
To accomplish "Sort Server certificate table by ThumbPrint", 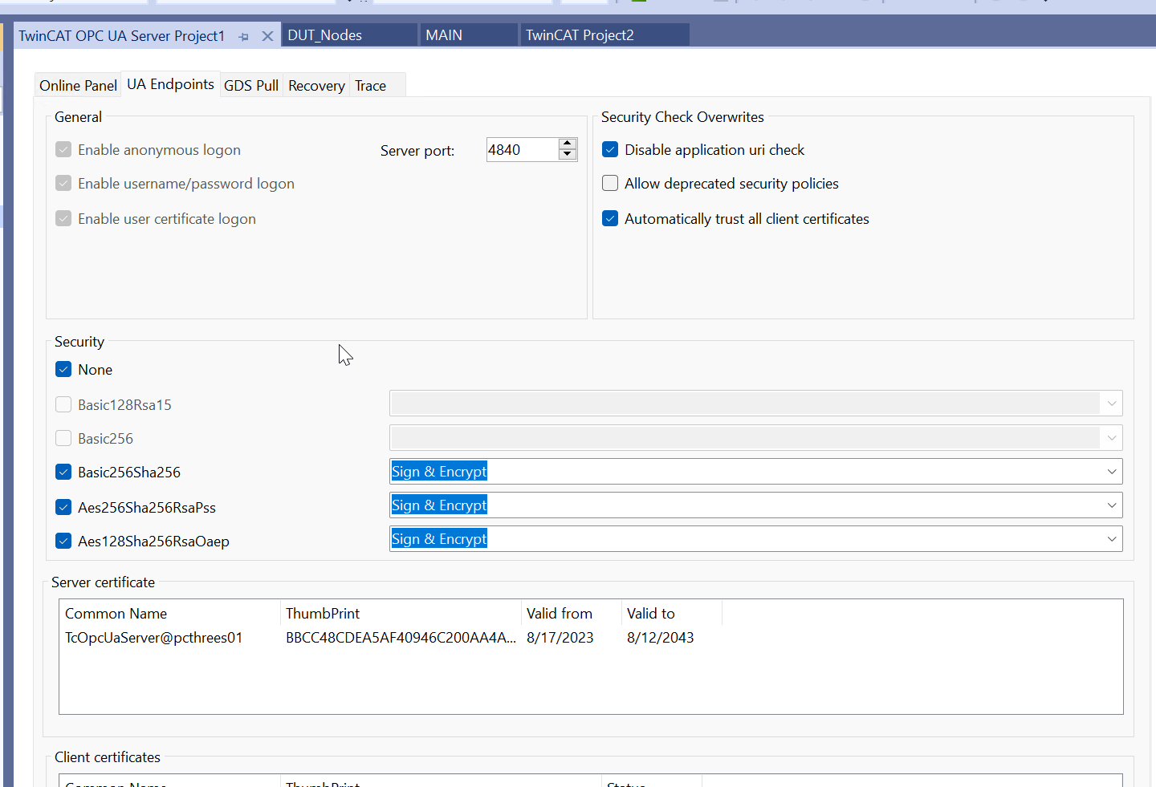I will (401, 614).
